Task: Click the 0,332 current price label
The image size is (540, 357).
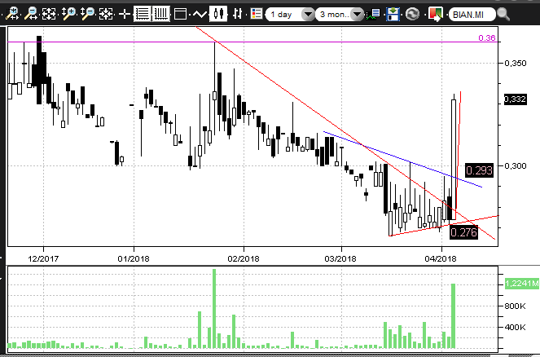Action: (516, 99)
